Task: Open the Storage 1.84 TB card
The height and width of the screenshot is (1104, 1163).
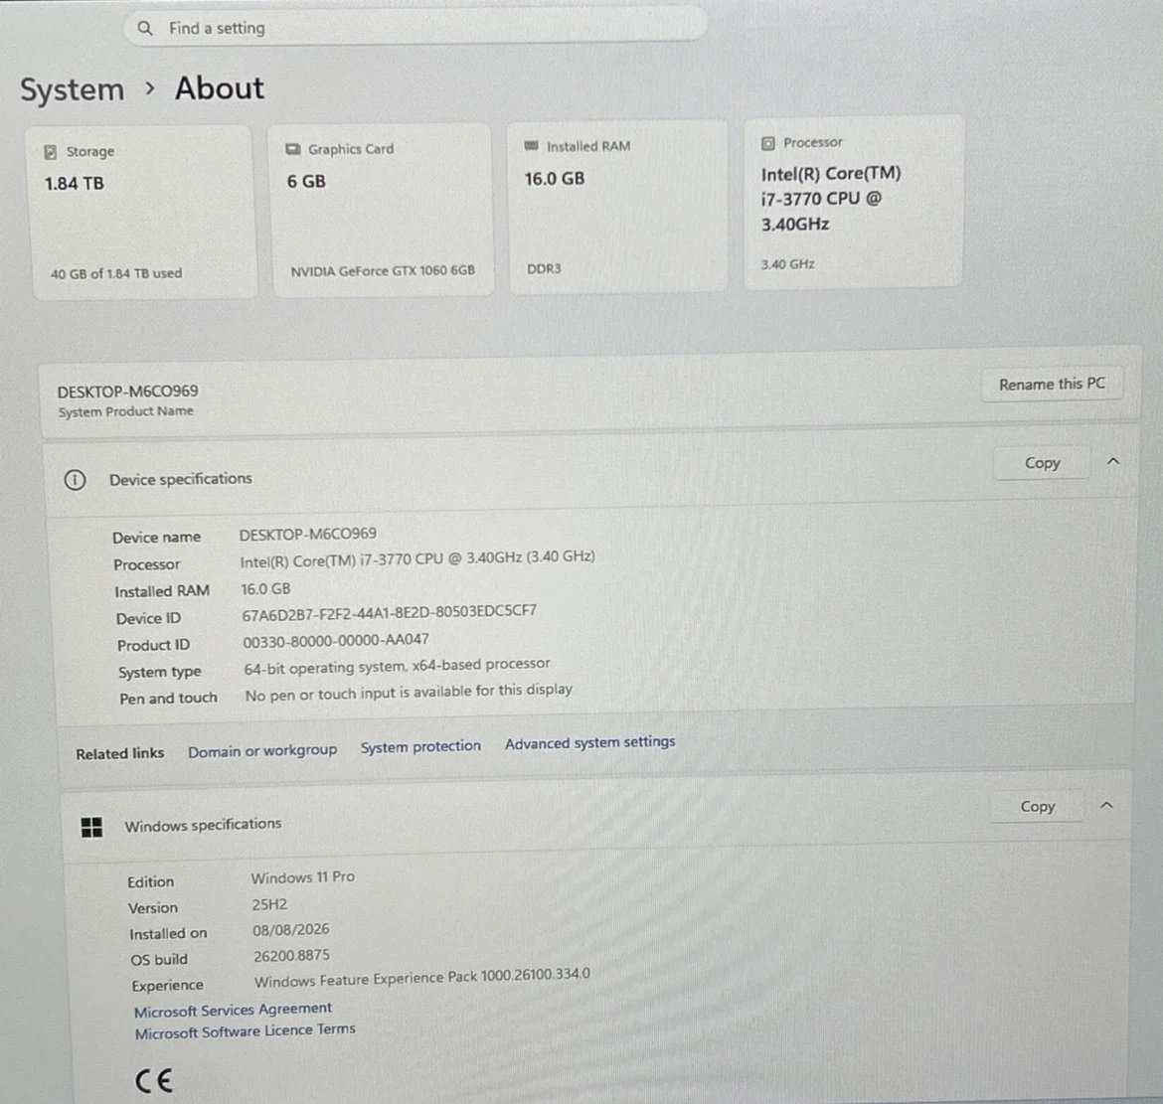Action: pyautogui.click(x=142, y=212)
